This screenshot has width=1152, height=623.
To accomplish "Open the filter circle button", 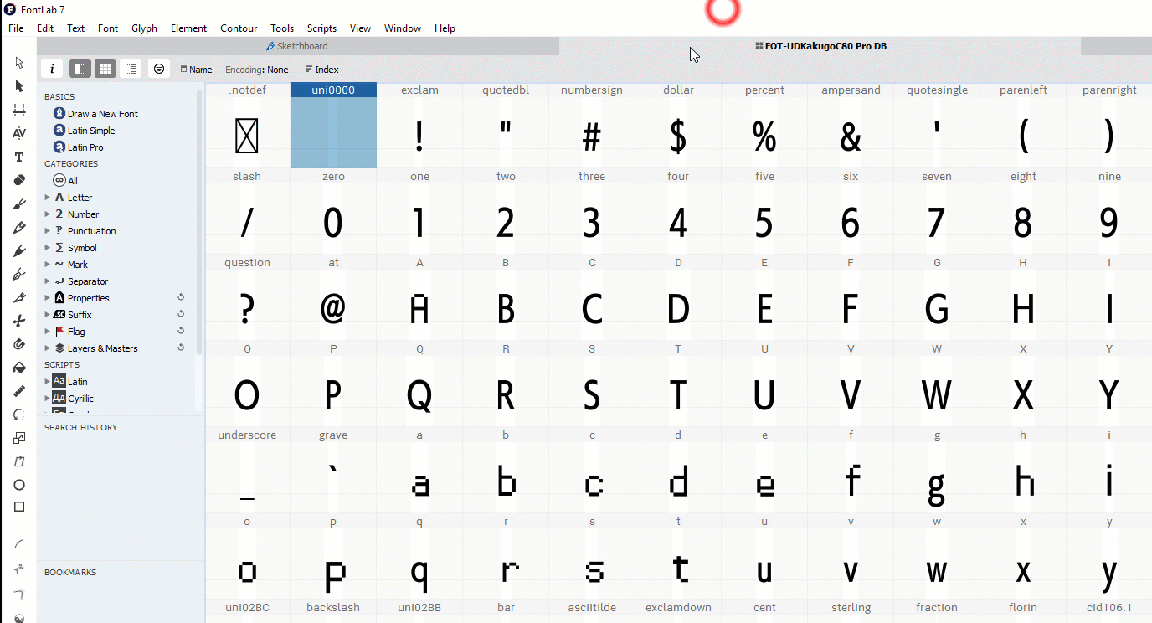I will (x=159, y=69).
